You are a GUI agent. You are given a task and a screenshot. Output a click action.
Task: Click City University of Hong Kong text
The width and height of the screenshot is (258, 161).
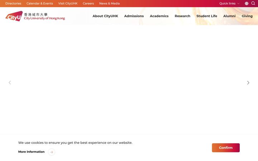click(44, 18)
